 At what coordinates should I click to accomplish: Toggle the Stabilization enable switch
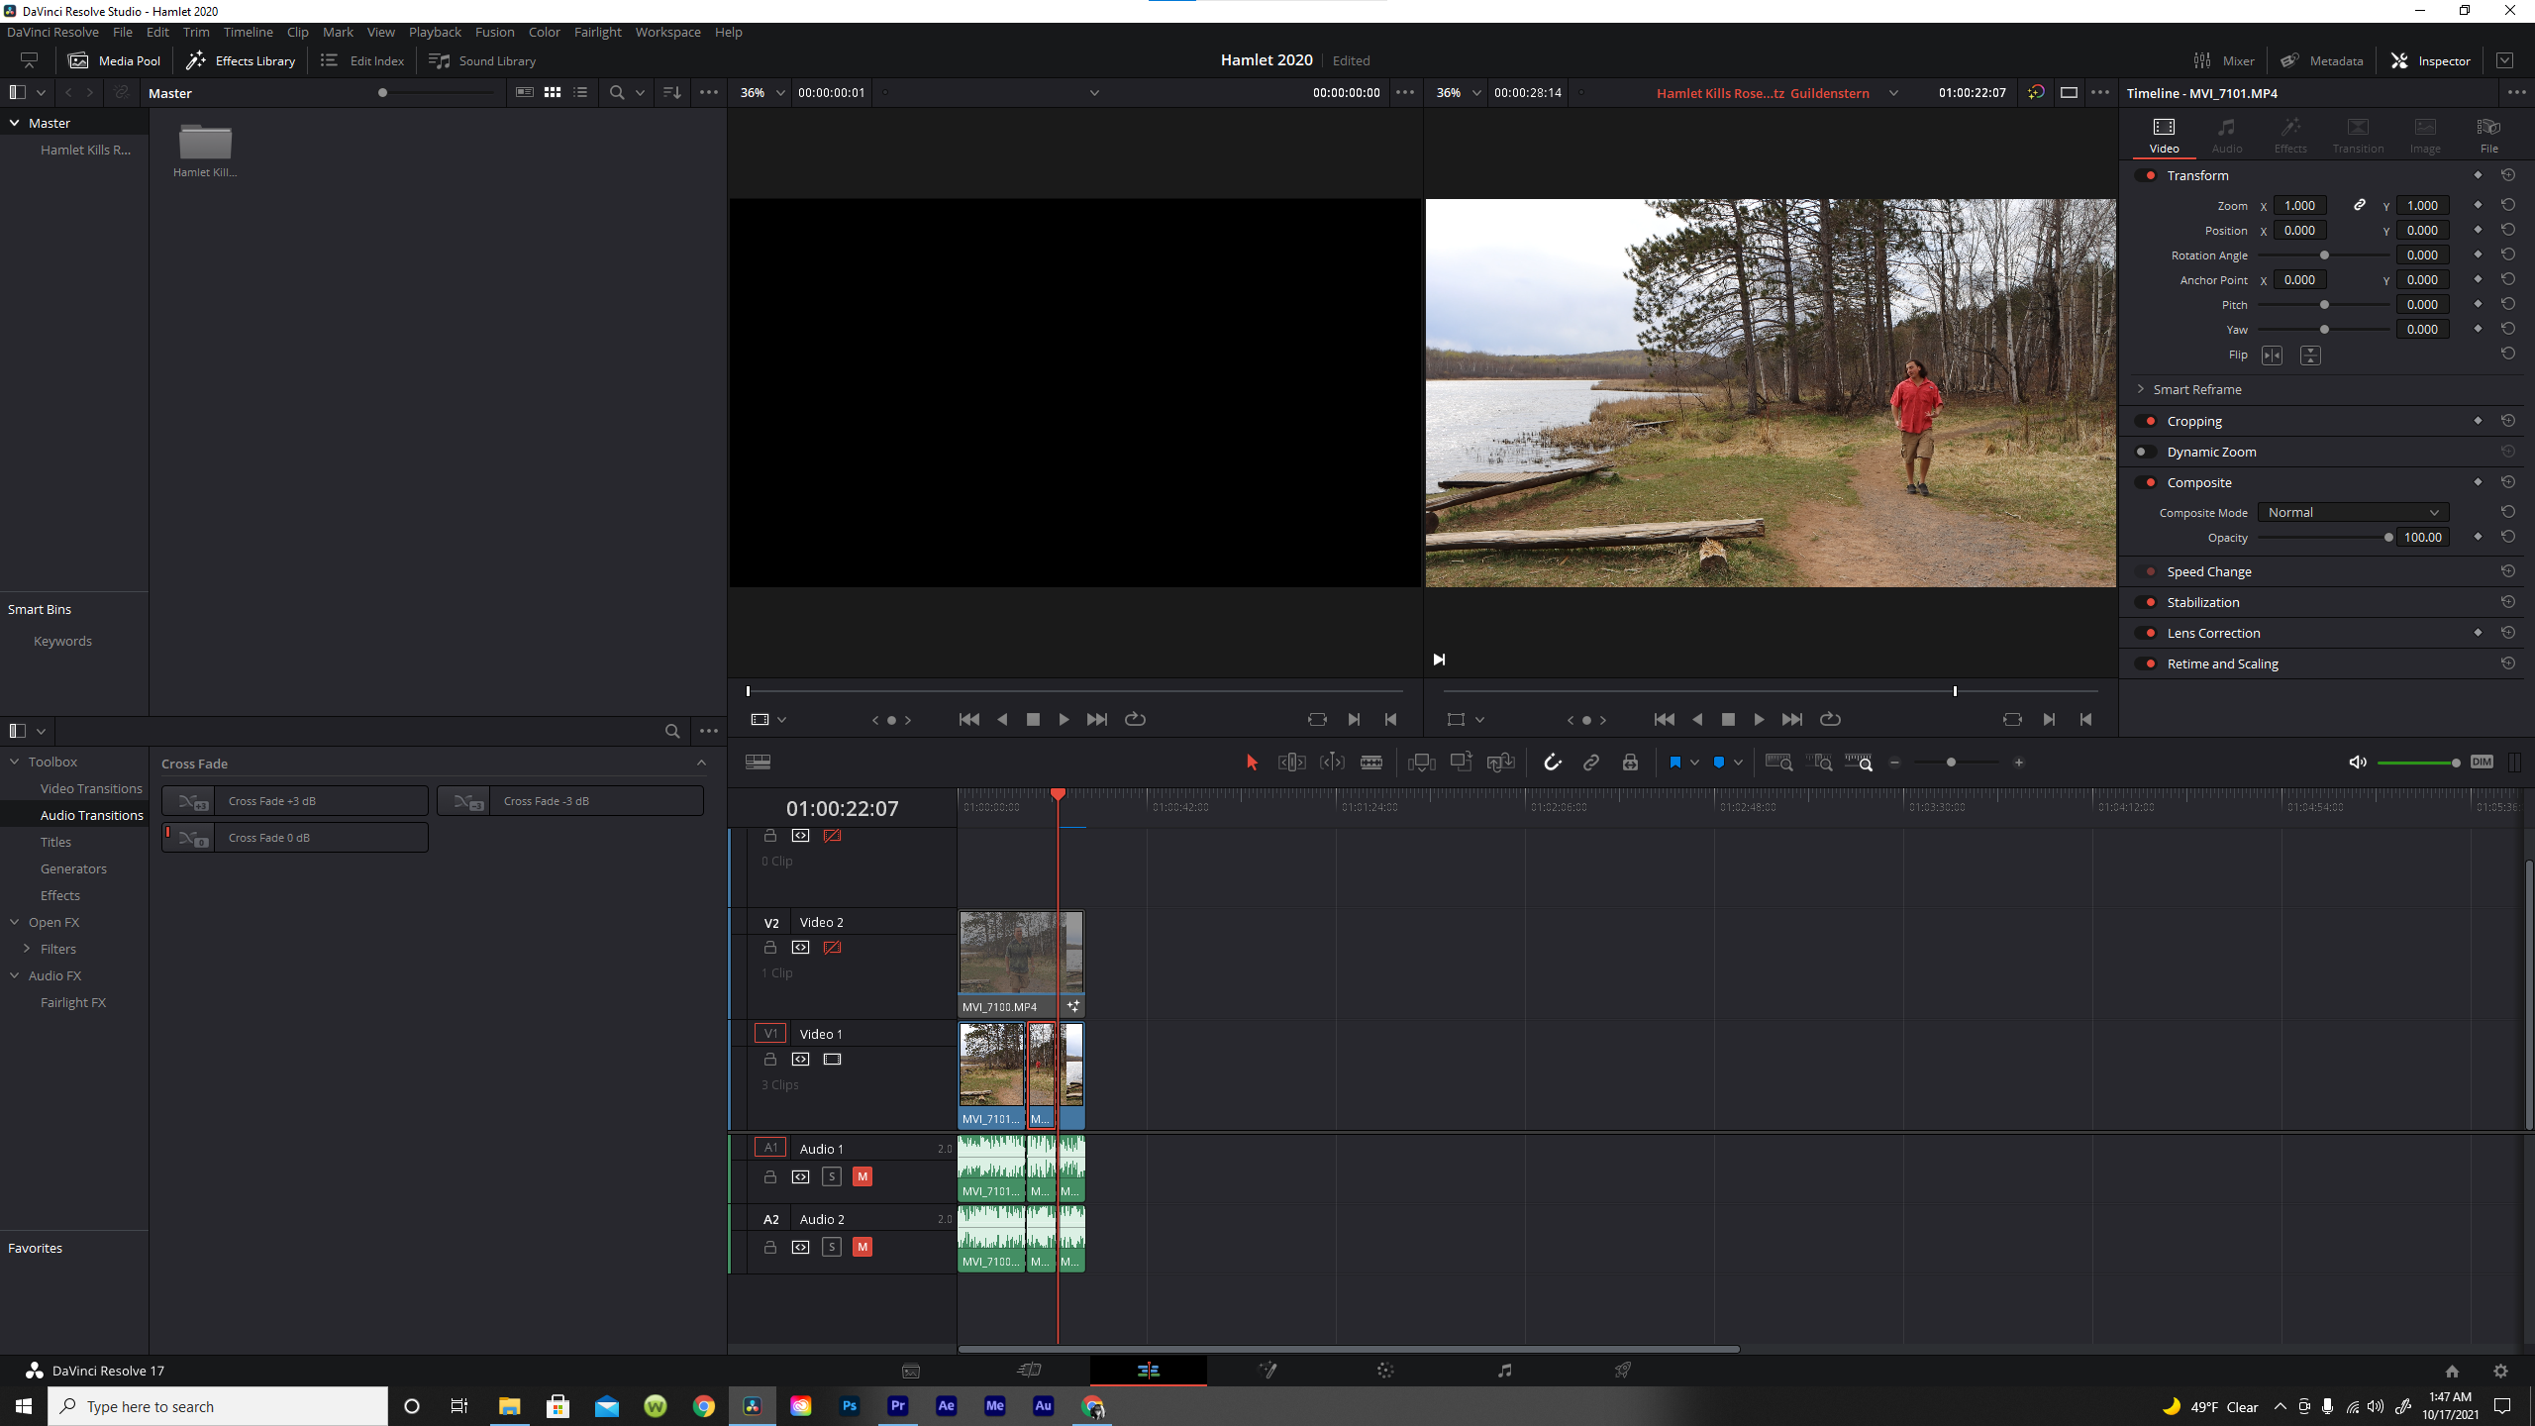[2147, 602]
